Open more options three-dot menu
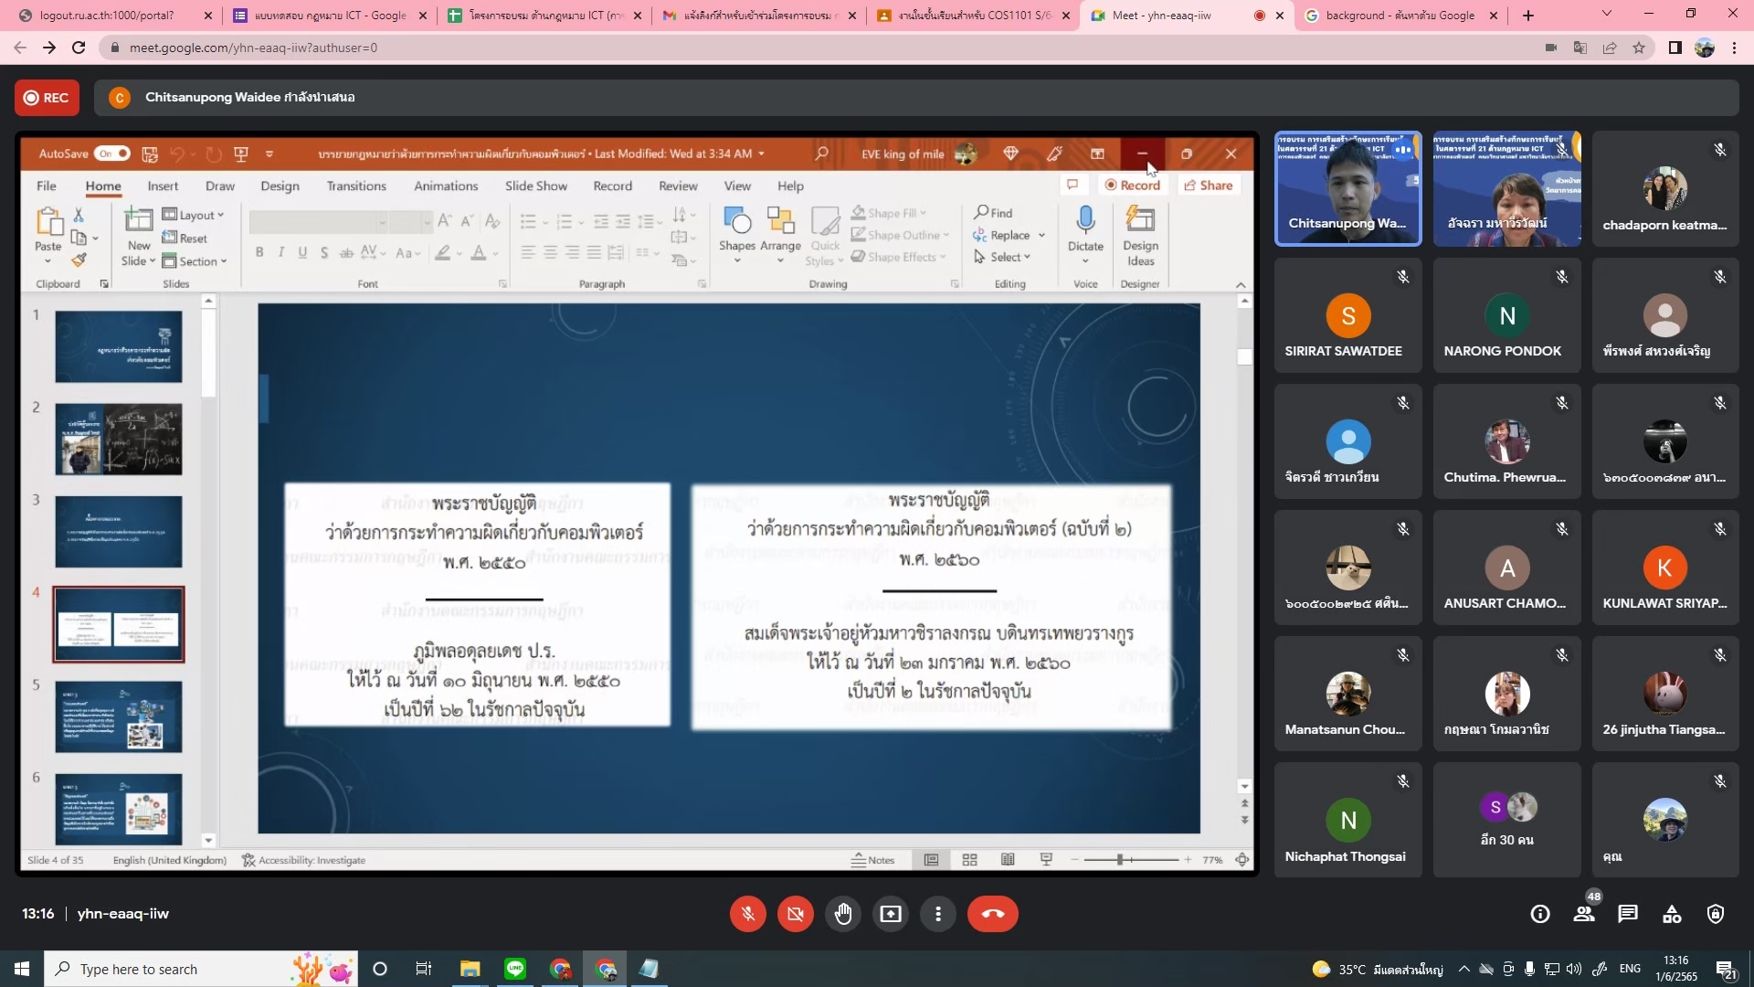Image resolution: width=1754 pixels, height=987 pixels. coord(937,914)
